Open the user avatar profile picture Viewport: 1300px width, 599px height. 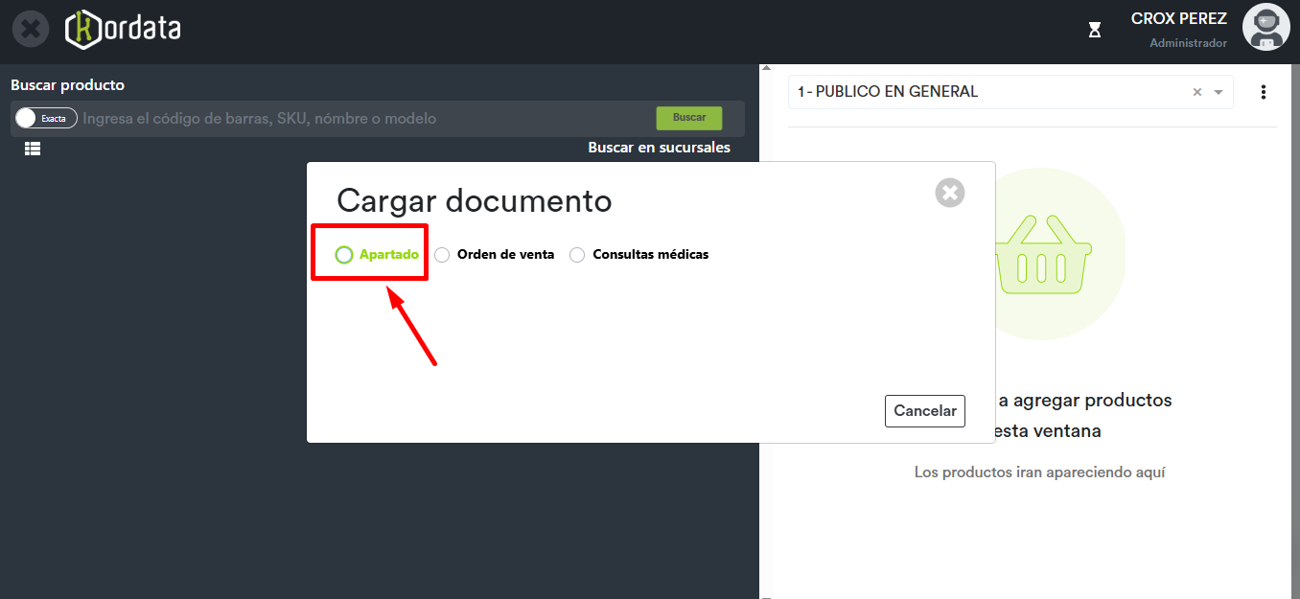(x=1265, y=28)
